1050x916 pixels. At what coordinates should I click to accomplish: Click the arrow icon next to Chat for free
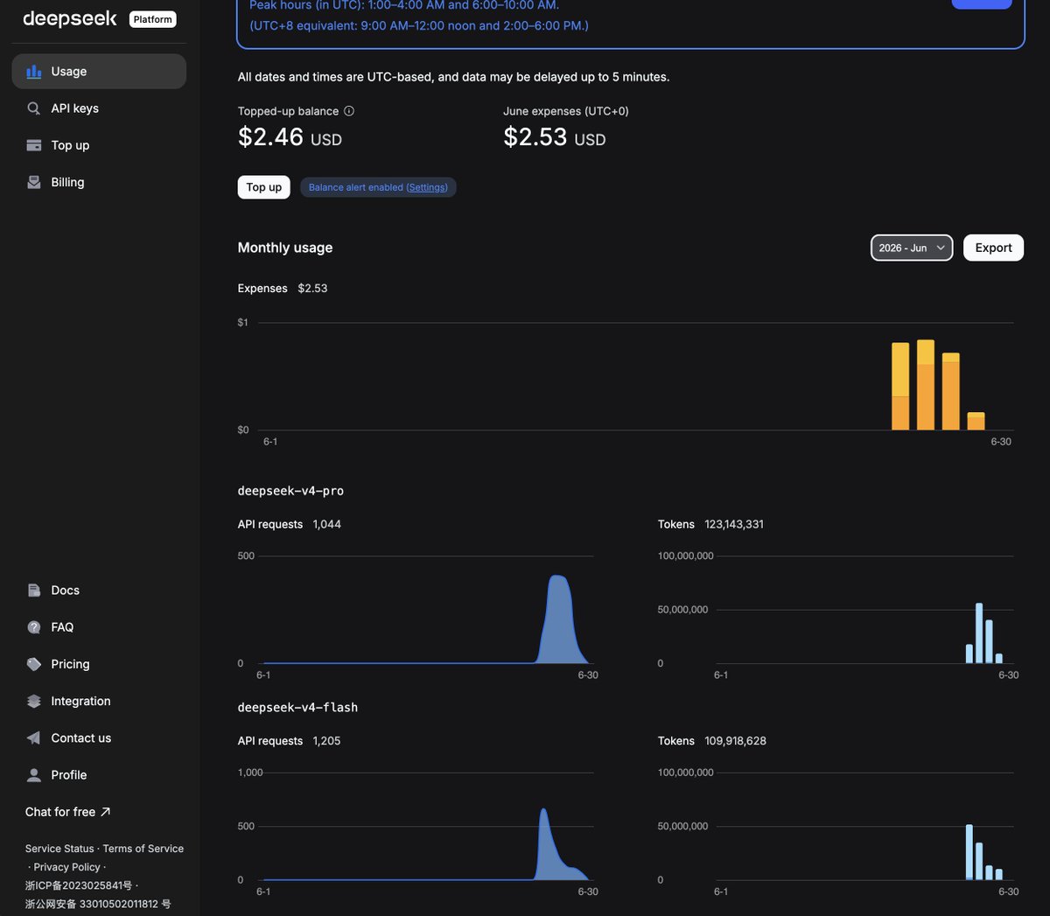106,812
